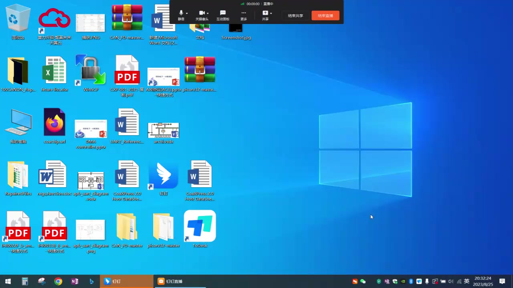Open the notification center icon
Image resolution: width=513 pixels, height=288 pixels.
[502, 282]
